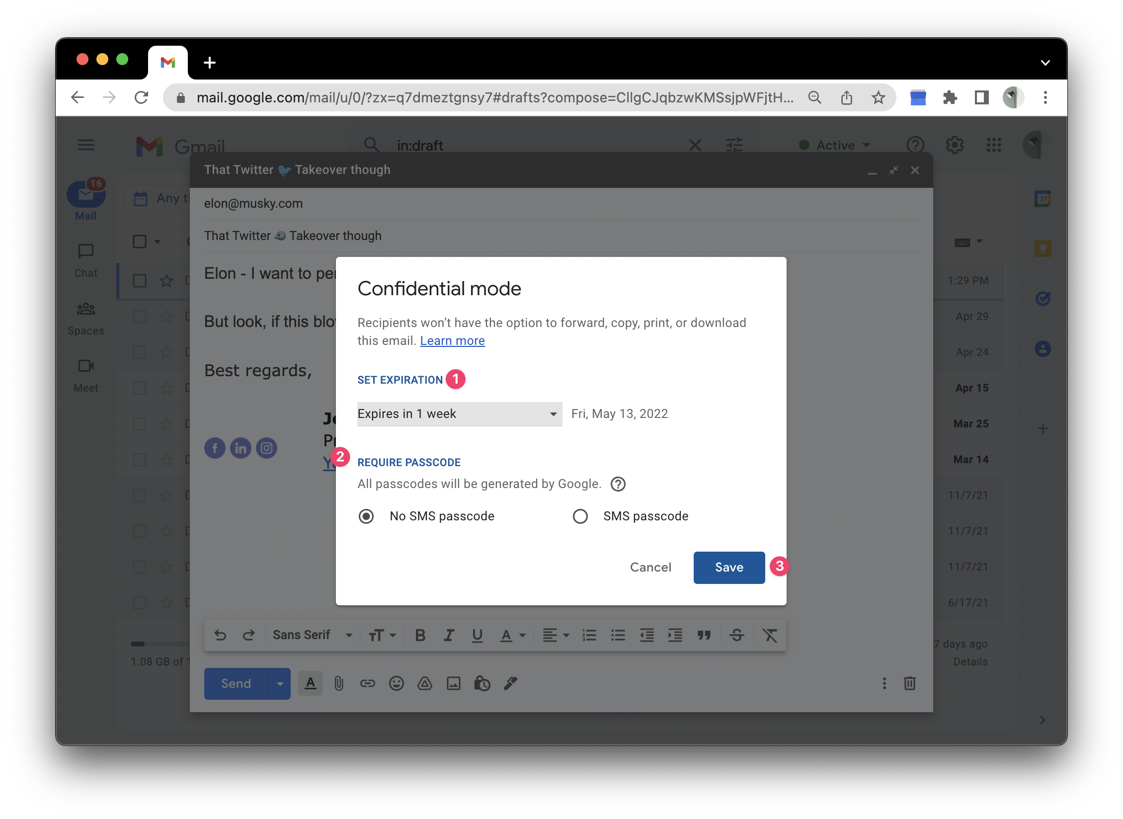Click remove formatting icon
Viewport: 1123px width, 819px height.
pos(770,635)
